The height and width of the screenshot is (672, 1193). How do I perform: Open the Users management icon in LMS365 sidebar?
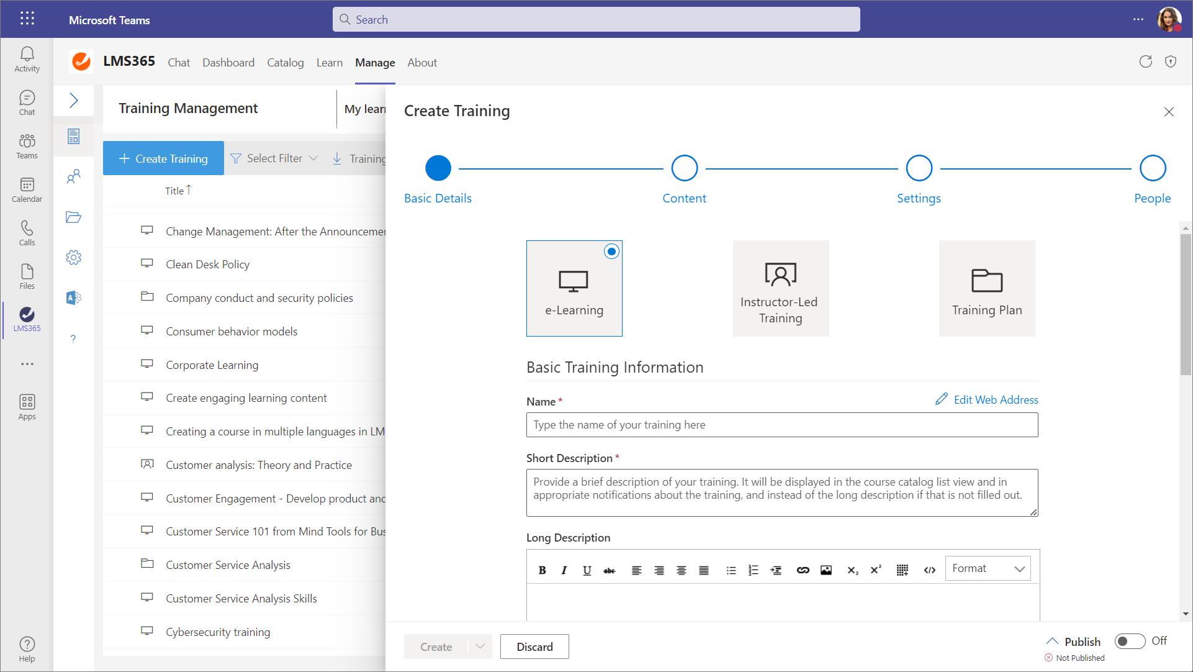coord(73,176)
